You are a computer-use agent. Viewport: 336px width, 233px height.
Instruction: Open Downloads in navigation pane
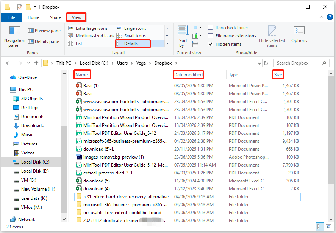coord(28,126)
